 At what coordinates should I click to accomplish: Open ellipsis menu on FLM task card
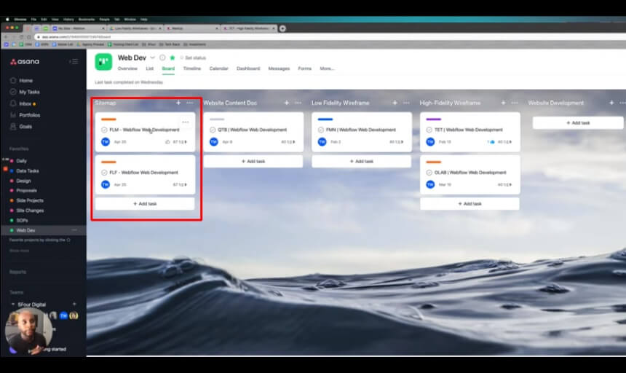point(185,122)
